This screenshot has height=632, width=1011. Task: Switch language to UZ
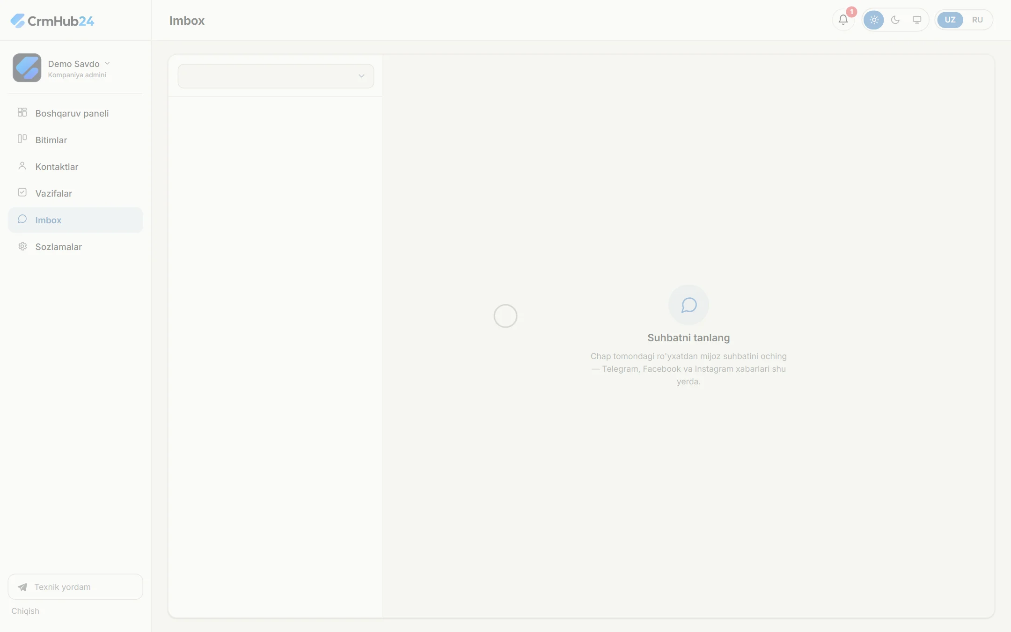click(950, 20)
